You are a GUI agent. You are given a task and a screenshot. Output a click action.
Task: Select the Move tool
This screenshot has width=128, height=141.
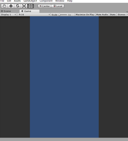[11, 6]
